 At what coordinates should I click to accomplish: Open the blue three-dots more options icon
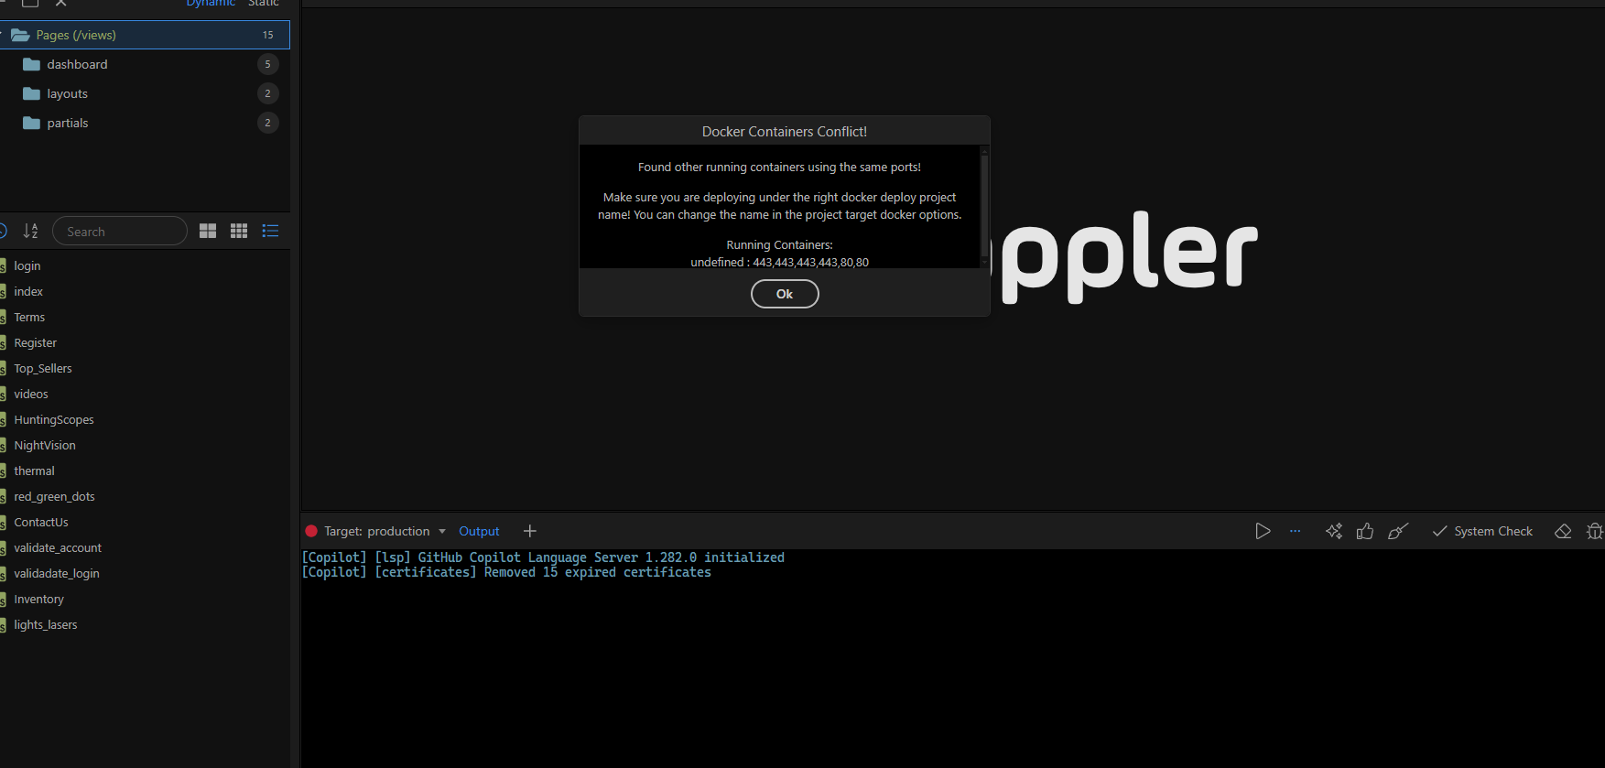(1295, 531)
